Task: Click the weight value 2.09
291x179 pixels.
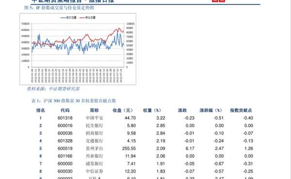Action: (161, 148)
